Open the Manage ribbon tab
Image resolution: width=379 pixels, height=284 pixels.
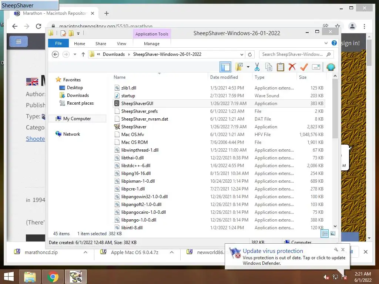(152, 44)
